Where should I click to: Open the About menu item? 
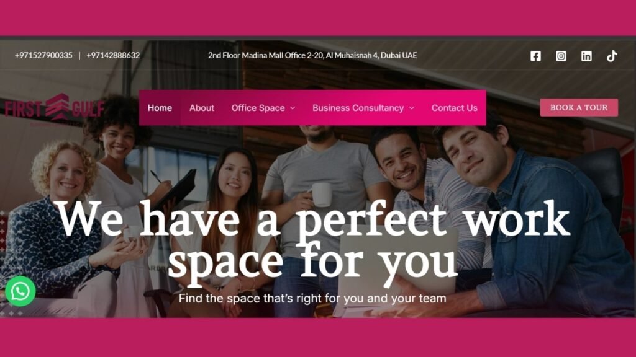[x=202, y=108]
